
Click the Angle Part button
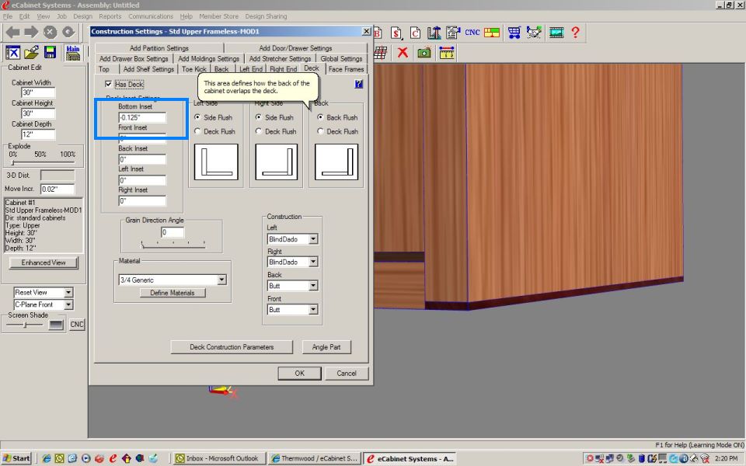click(x=326, y=347)
